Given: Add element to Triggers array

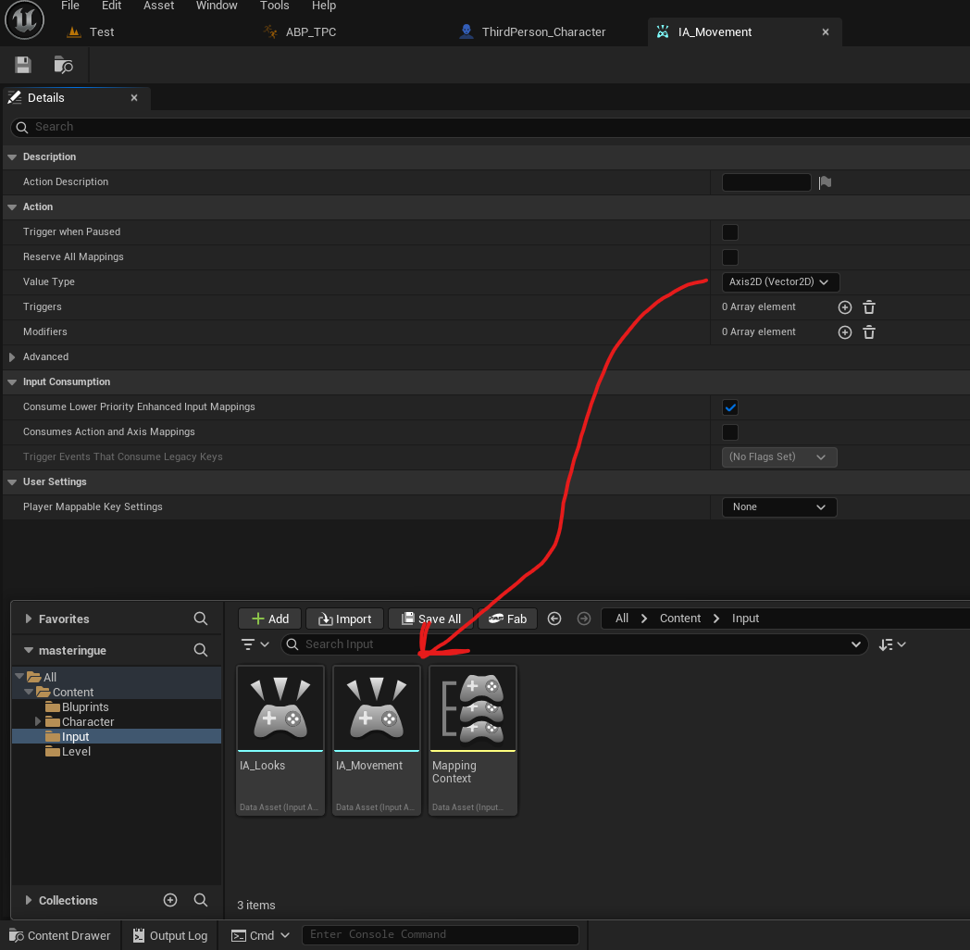Looking at the screenshot, I should coord(844,307).
